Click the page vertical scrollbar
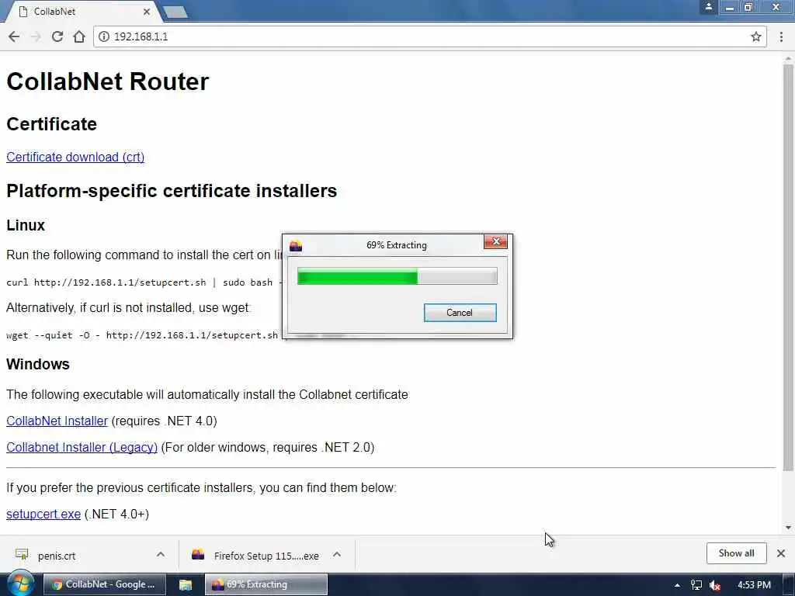Screen dimensions: 795x596 pos(788,269)
